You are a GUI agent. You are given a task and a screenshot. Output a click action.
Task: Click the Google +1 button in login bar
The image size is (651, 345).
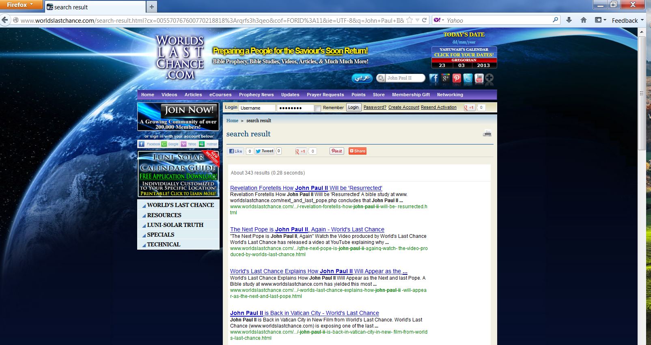tap(469, 108)
